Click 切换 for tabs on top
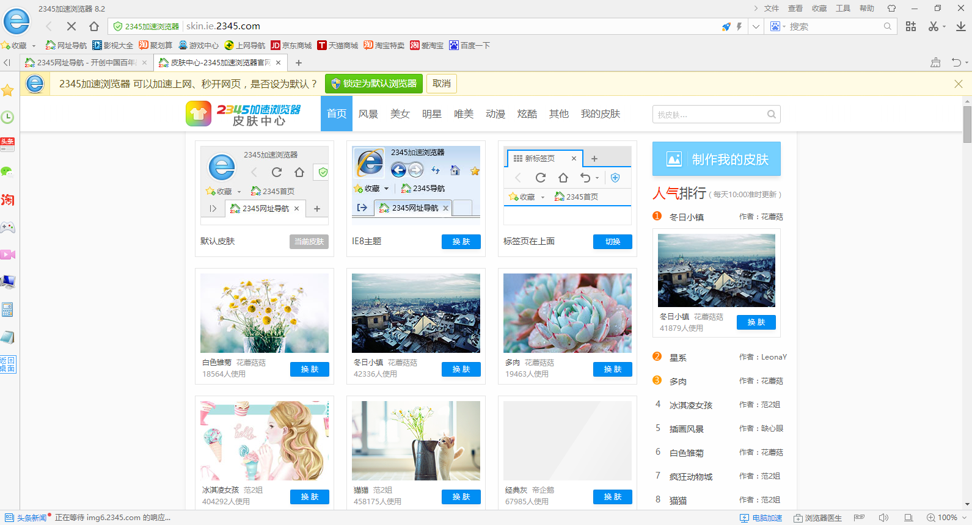 613,242
